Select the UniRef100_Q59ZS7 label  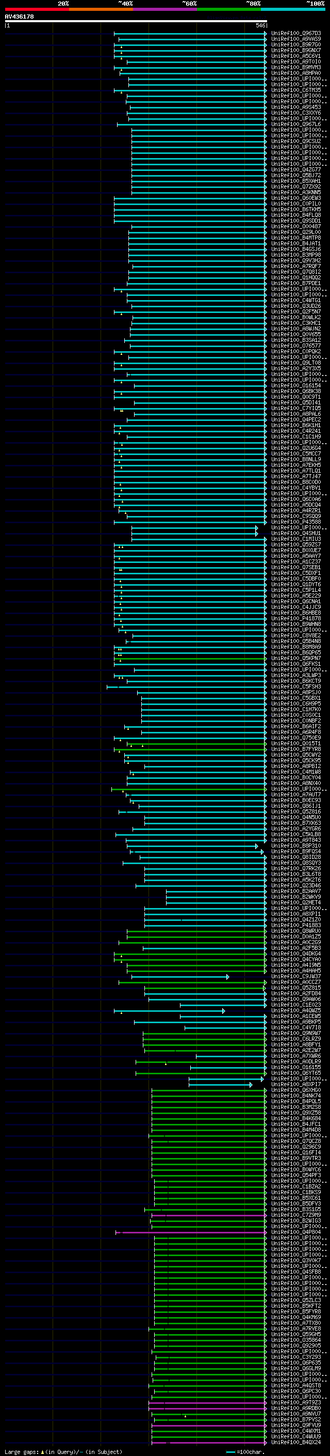(x=296, y=544)
